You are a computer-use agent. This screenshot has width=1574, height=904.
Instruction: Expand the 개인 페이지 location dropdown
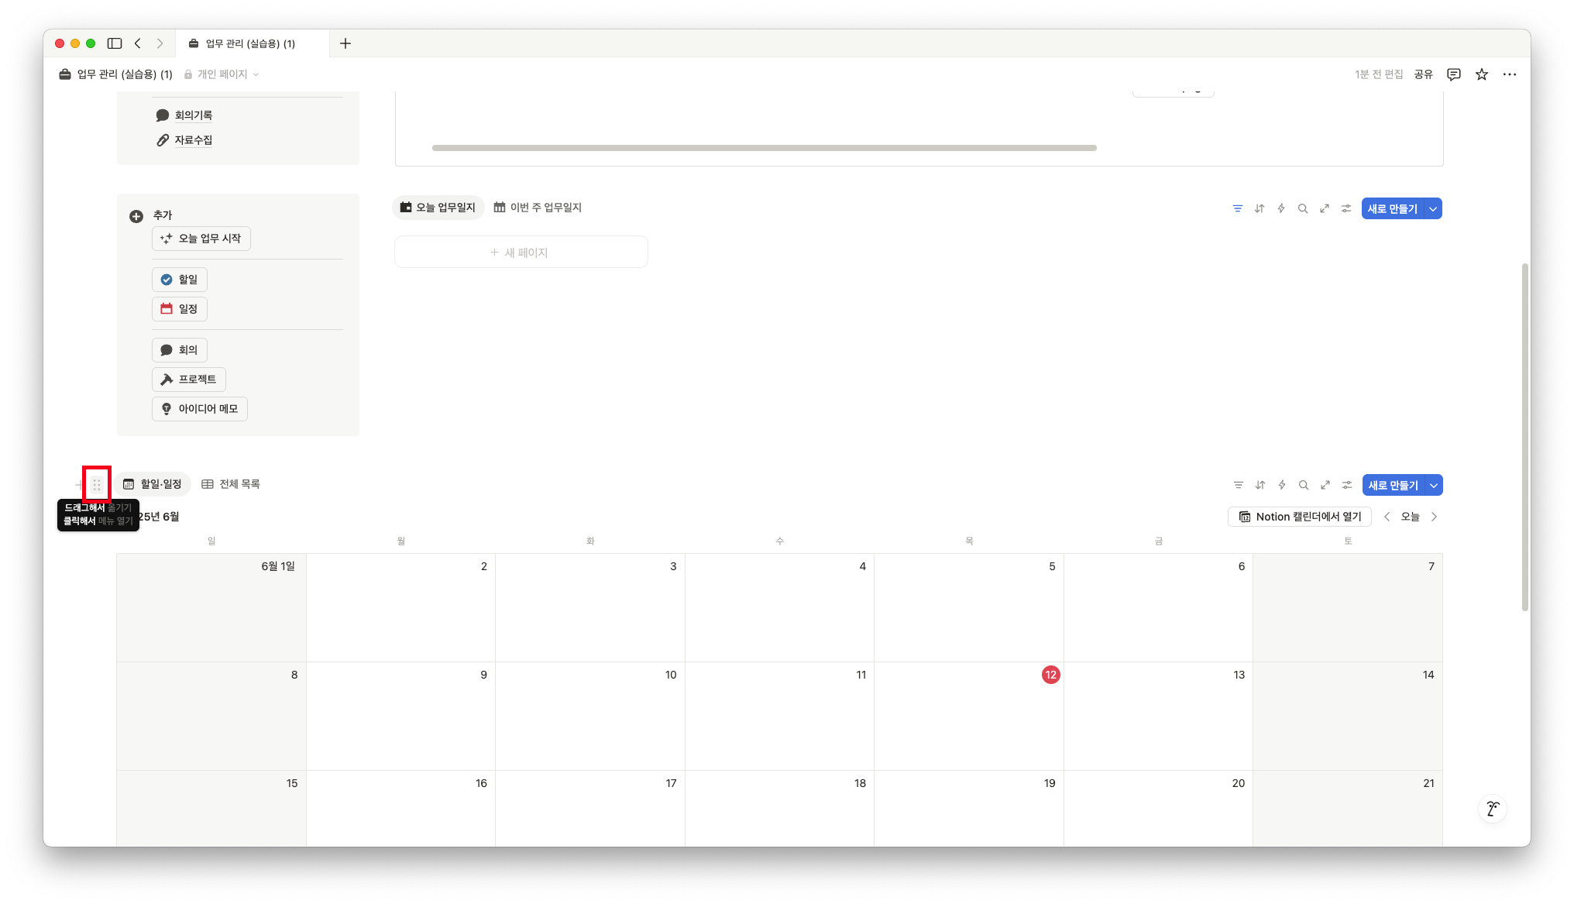pyautogui.click(x=222, y=74)
